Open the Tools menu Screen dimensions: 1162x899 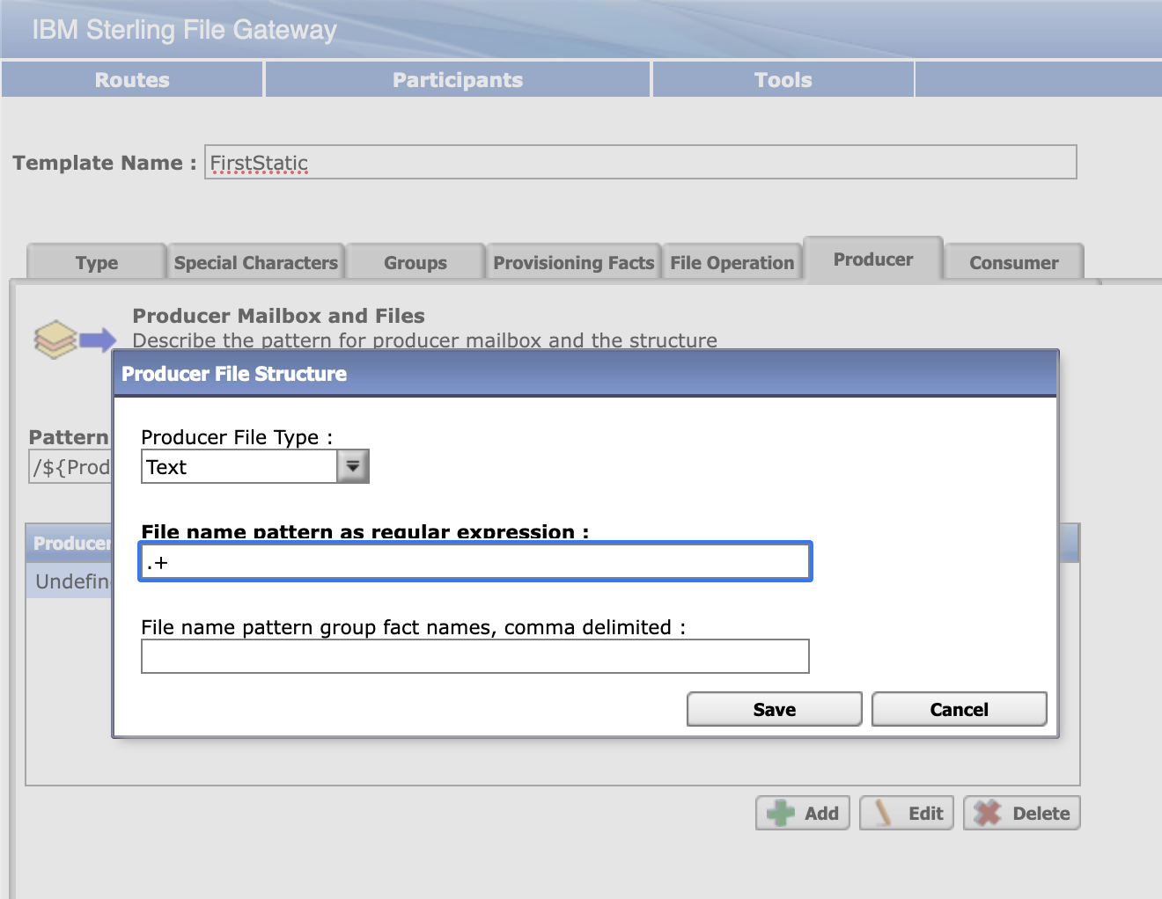click(x=783, y=80)
